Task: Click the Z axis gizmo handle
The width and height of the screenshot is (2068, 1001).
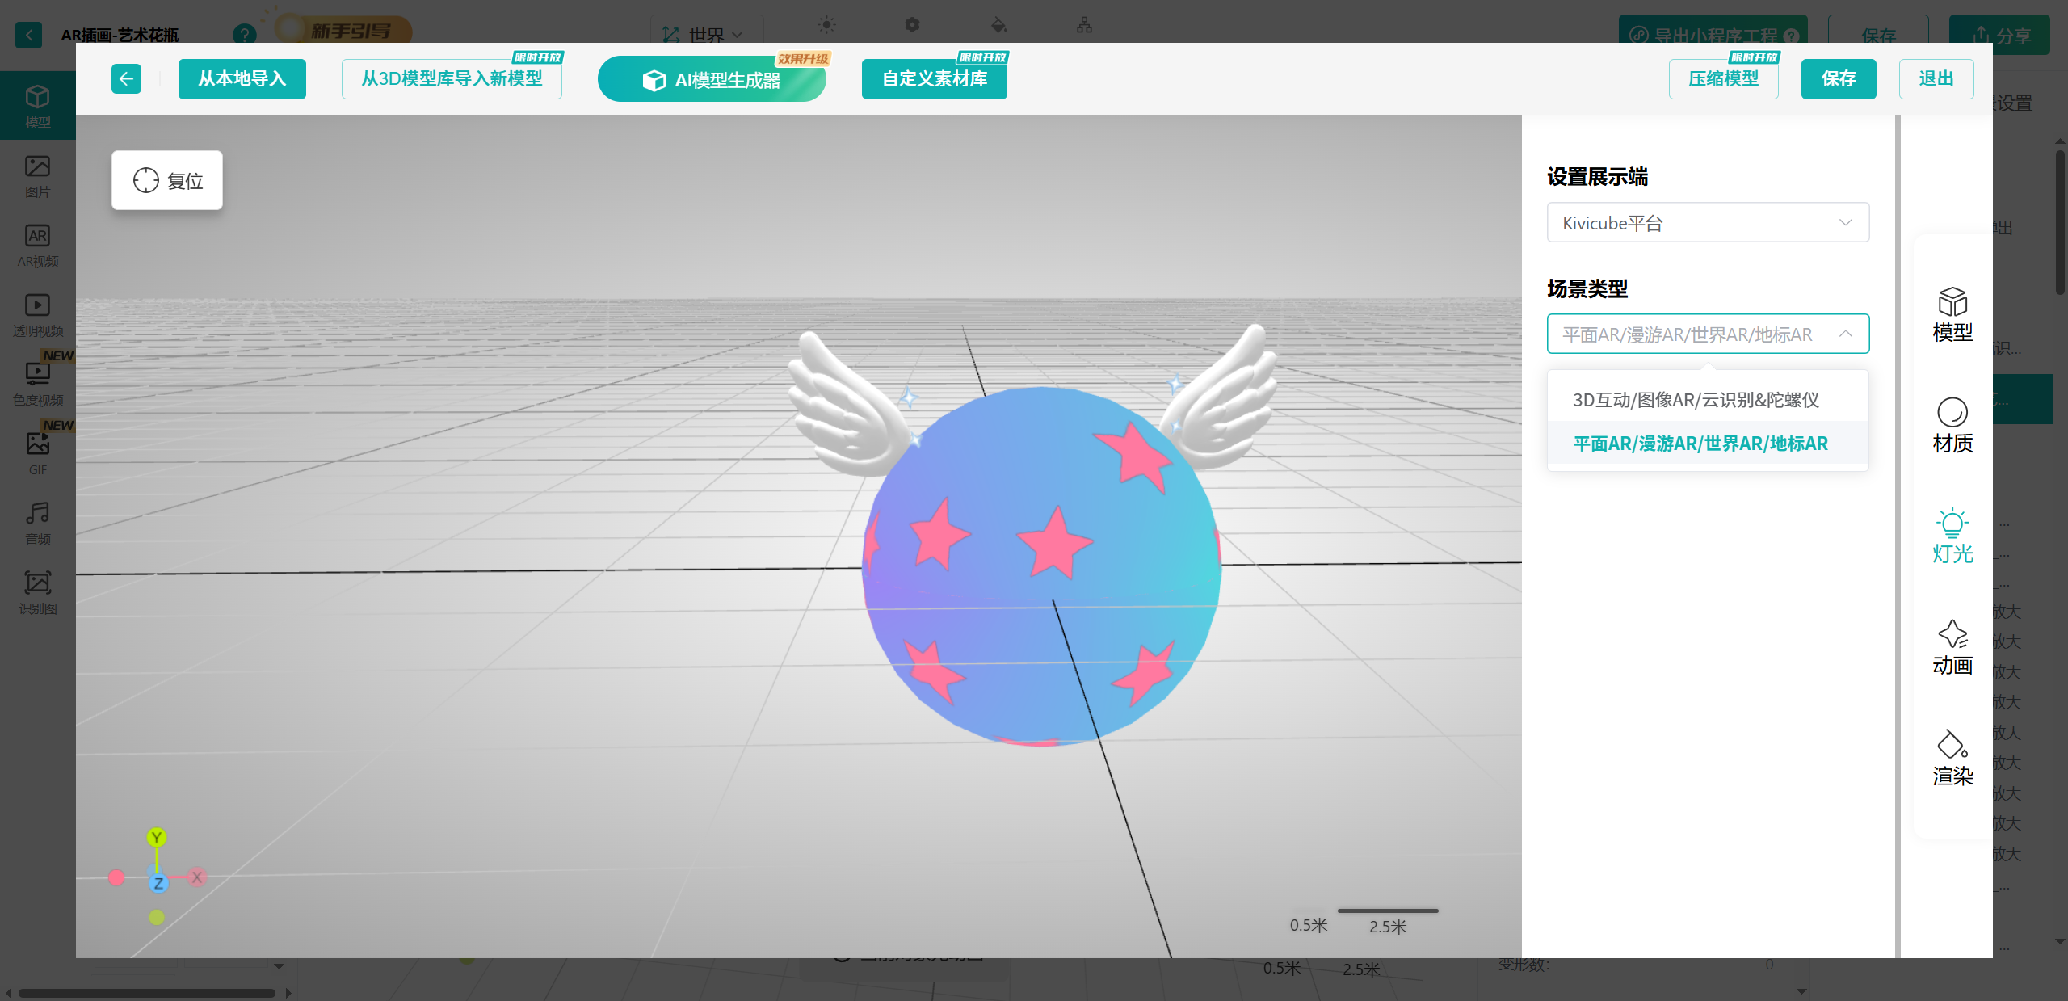Action: (x=158, y=883)
